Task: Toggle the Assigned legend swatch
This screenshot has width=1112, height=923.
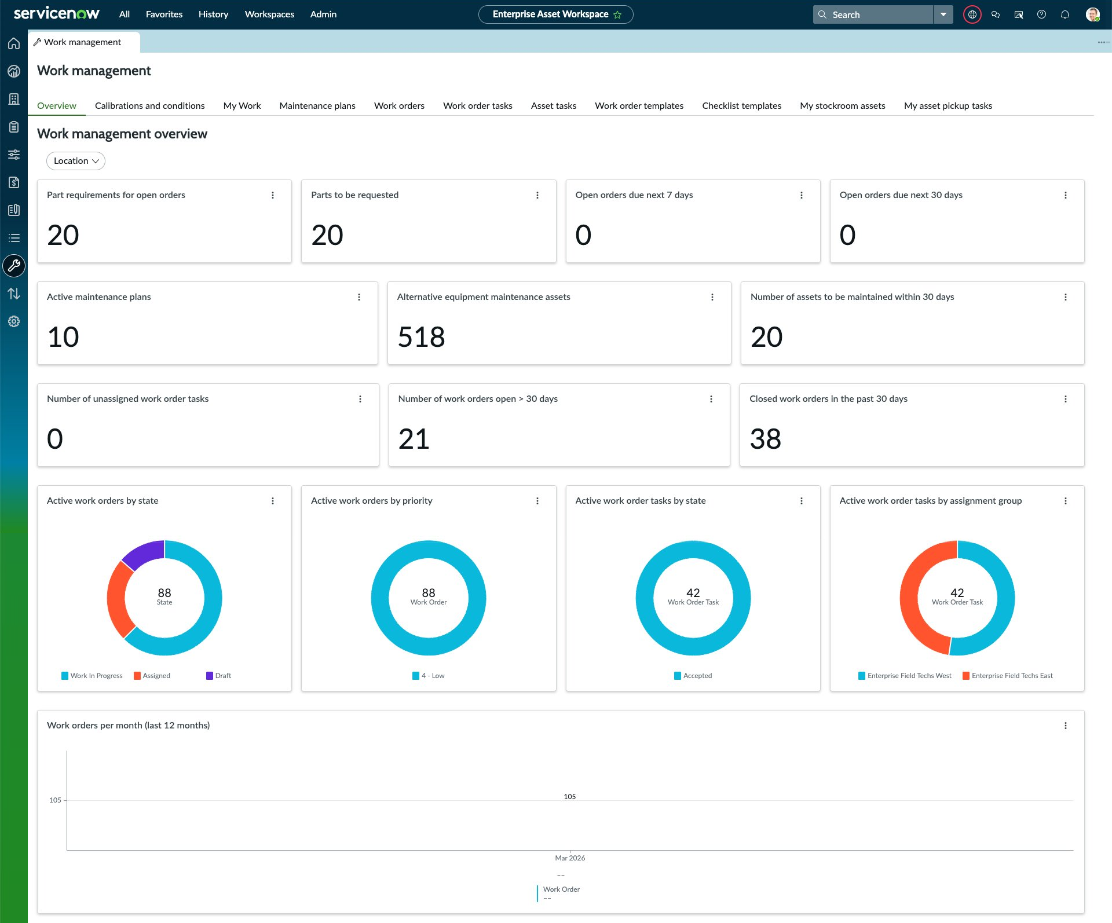Action: [137, 676]
